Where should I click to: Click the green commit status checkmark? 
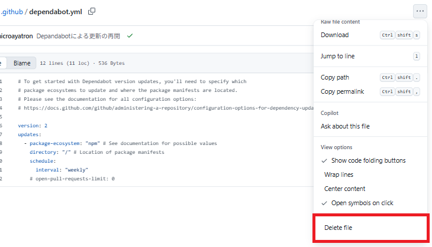tap(130, 36)
